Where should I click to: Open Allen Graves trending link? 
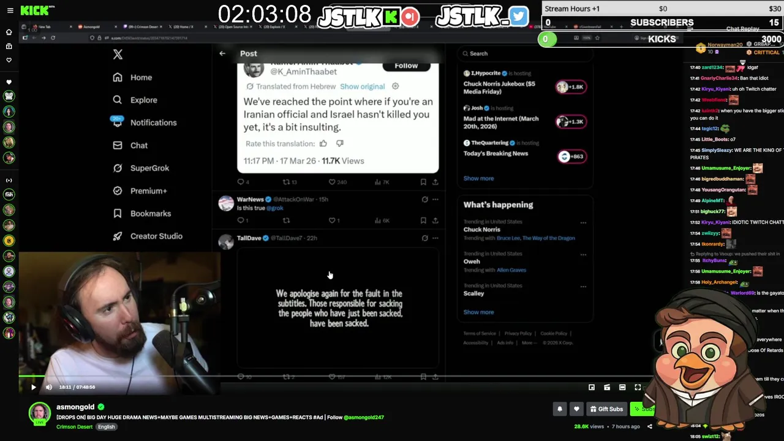[511, 269]
